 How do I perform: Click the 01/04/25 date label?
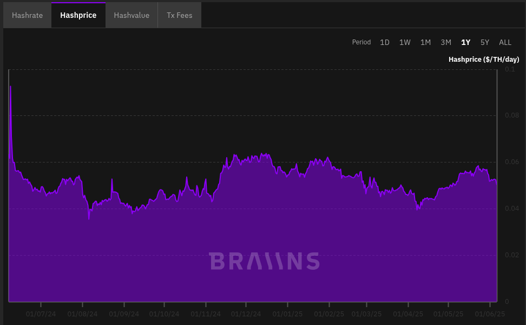point(408,314)
